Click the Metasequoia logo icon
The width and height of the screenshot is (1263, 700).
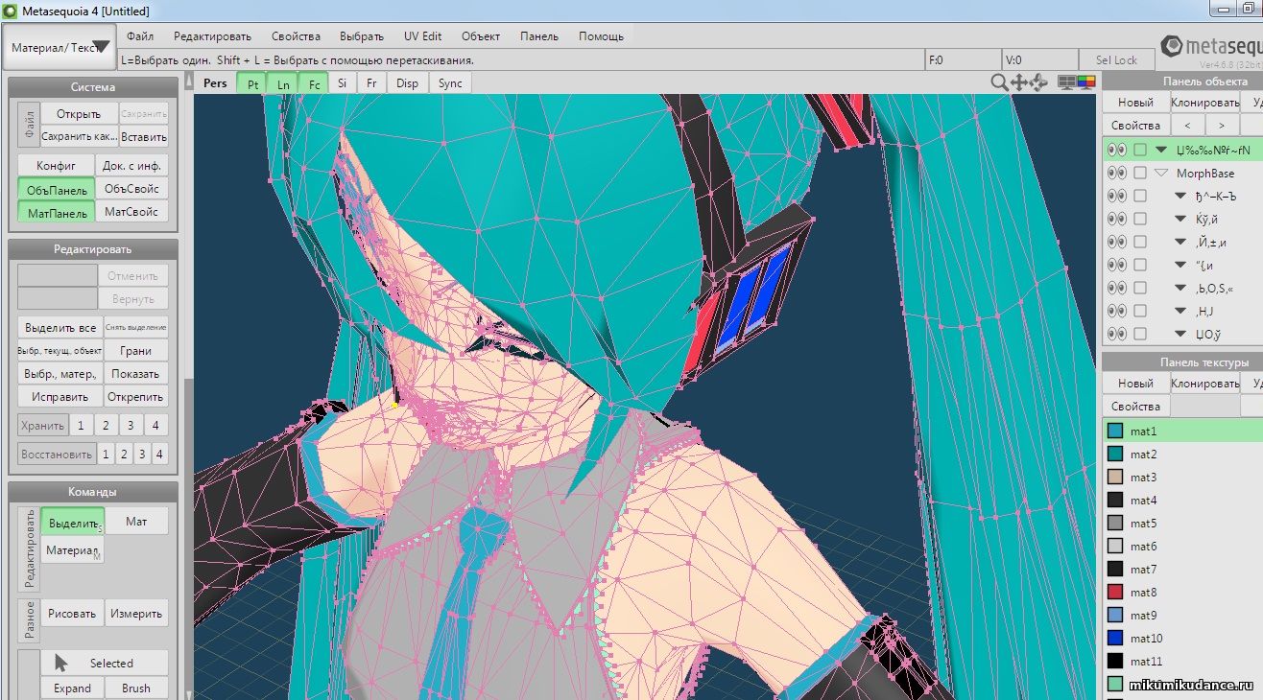click(x=1171, y=46)
